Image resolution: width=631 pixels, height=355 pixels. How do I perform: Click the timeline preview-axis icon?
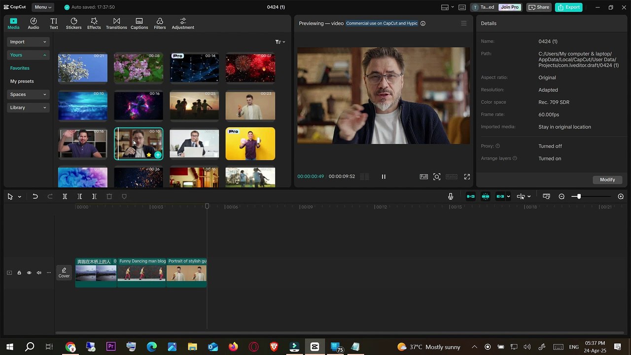point(521,196)
